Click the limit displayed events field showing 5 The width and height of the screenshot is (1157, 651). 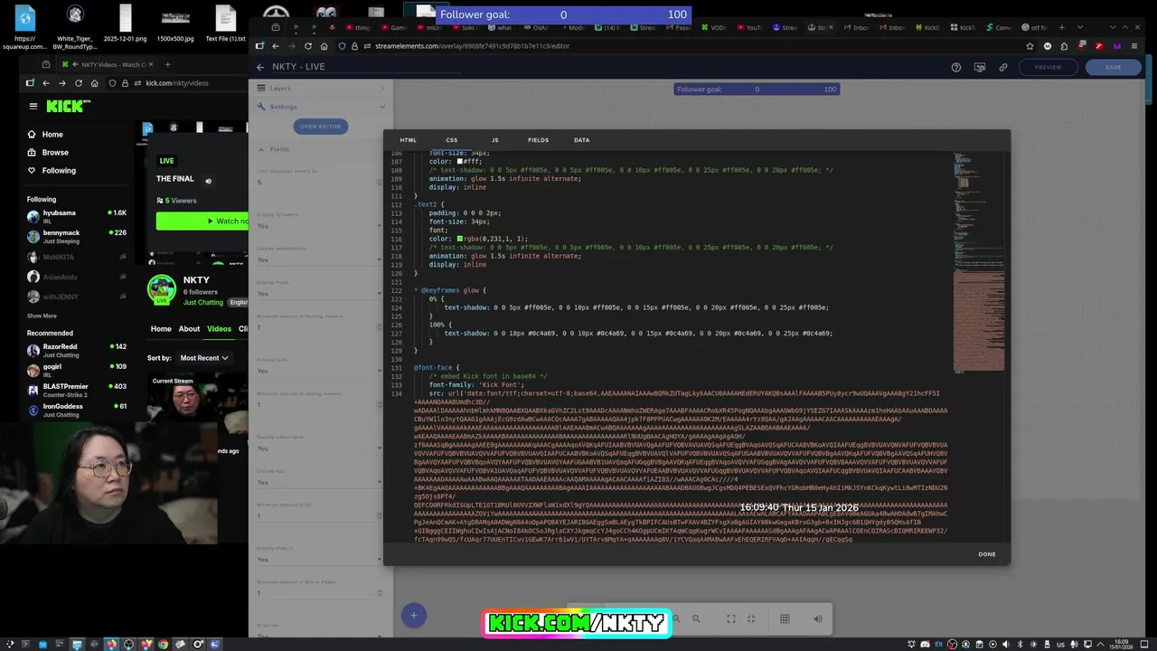pyautogui.click(x=320, y=182)
